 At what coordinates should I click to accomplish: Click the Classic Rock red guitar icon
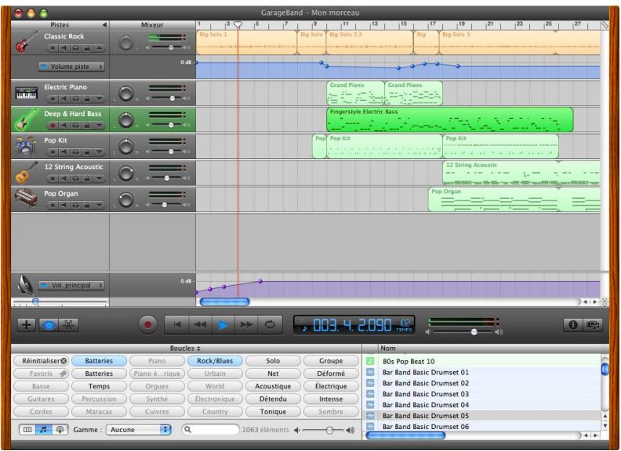pos(26,42)
